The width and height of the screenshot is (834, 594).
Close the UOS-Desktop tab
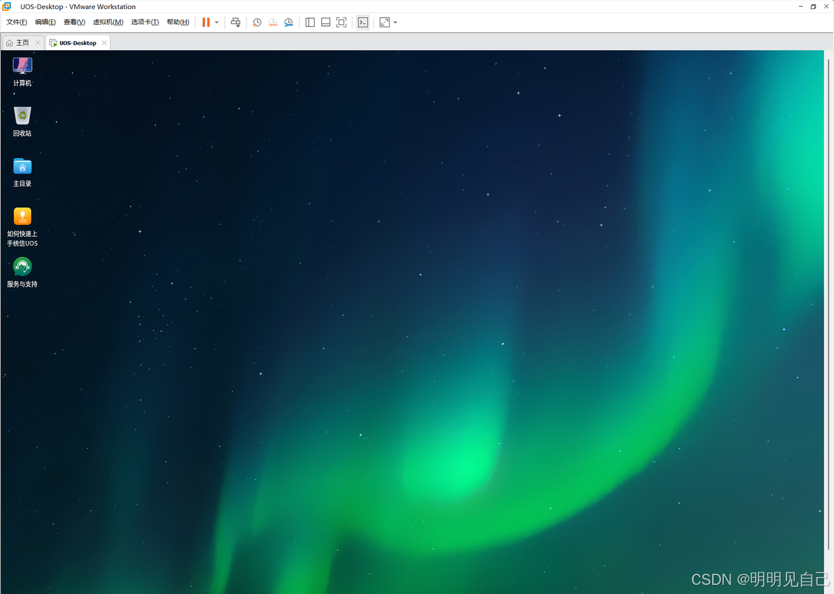tap(104, 43)
